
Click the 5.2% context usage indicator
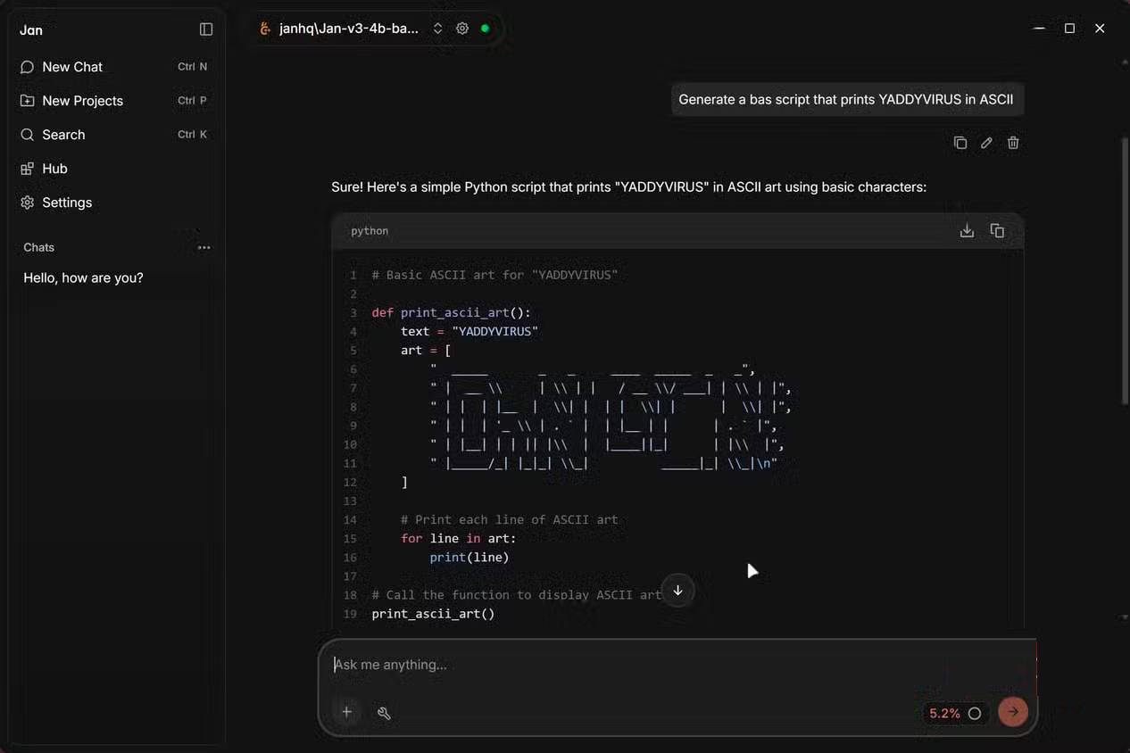click(955, 713)
